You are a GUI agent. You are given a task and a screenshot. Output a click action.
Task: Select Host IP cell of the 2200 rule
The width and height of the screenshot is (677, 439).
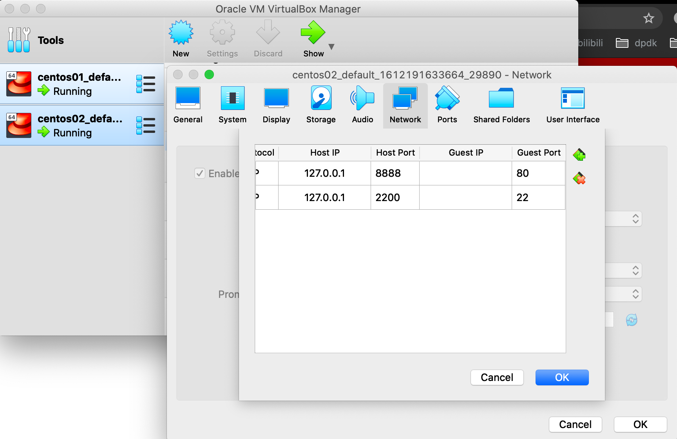tap(325, 198)
